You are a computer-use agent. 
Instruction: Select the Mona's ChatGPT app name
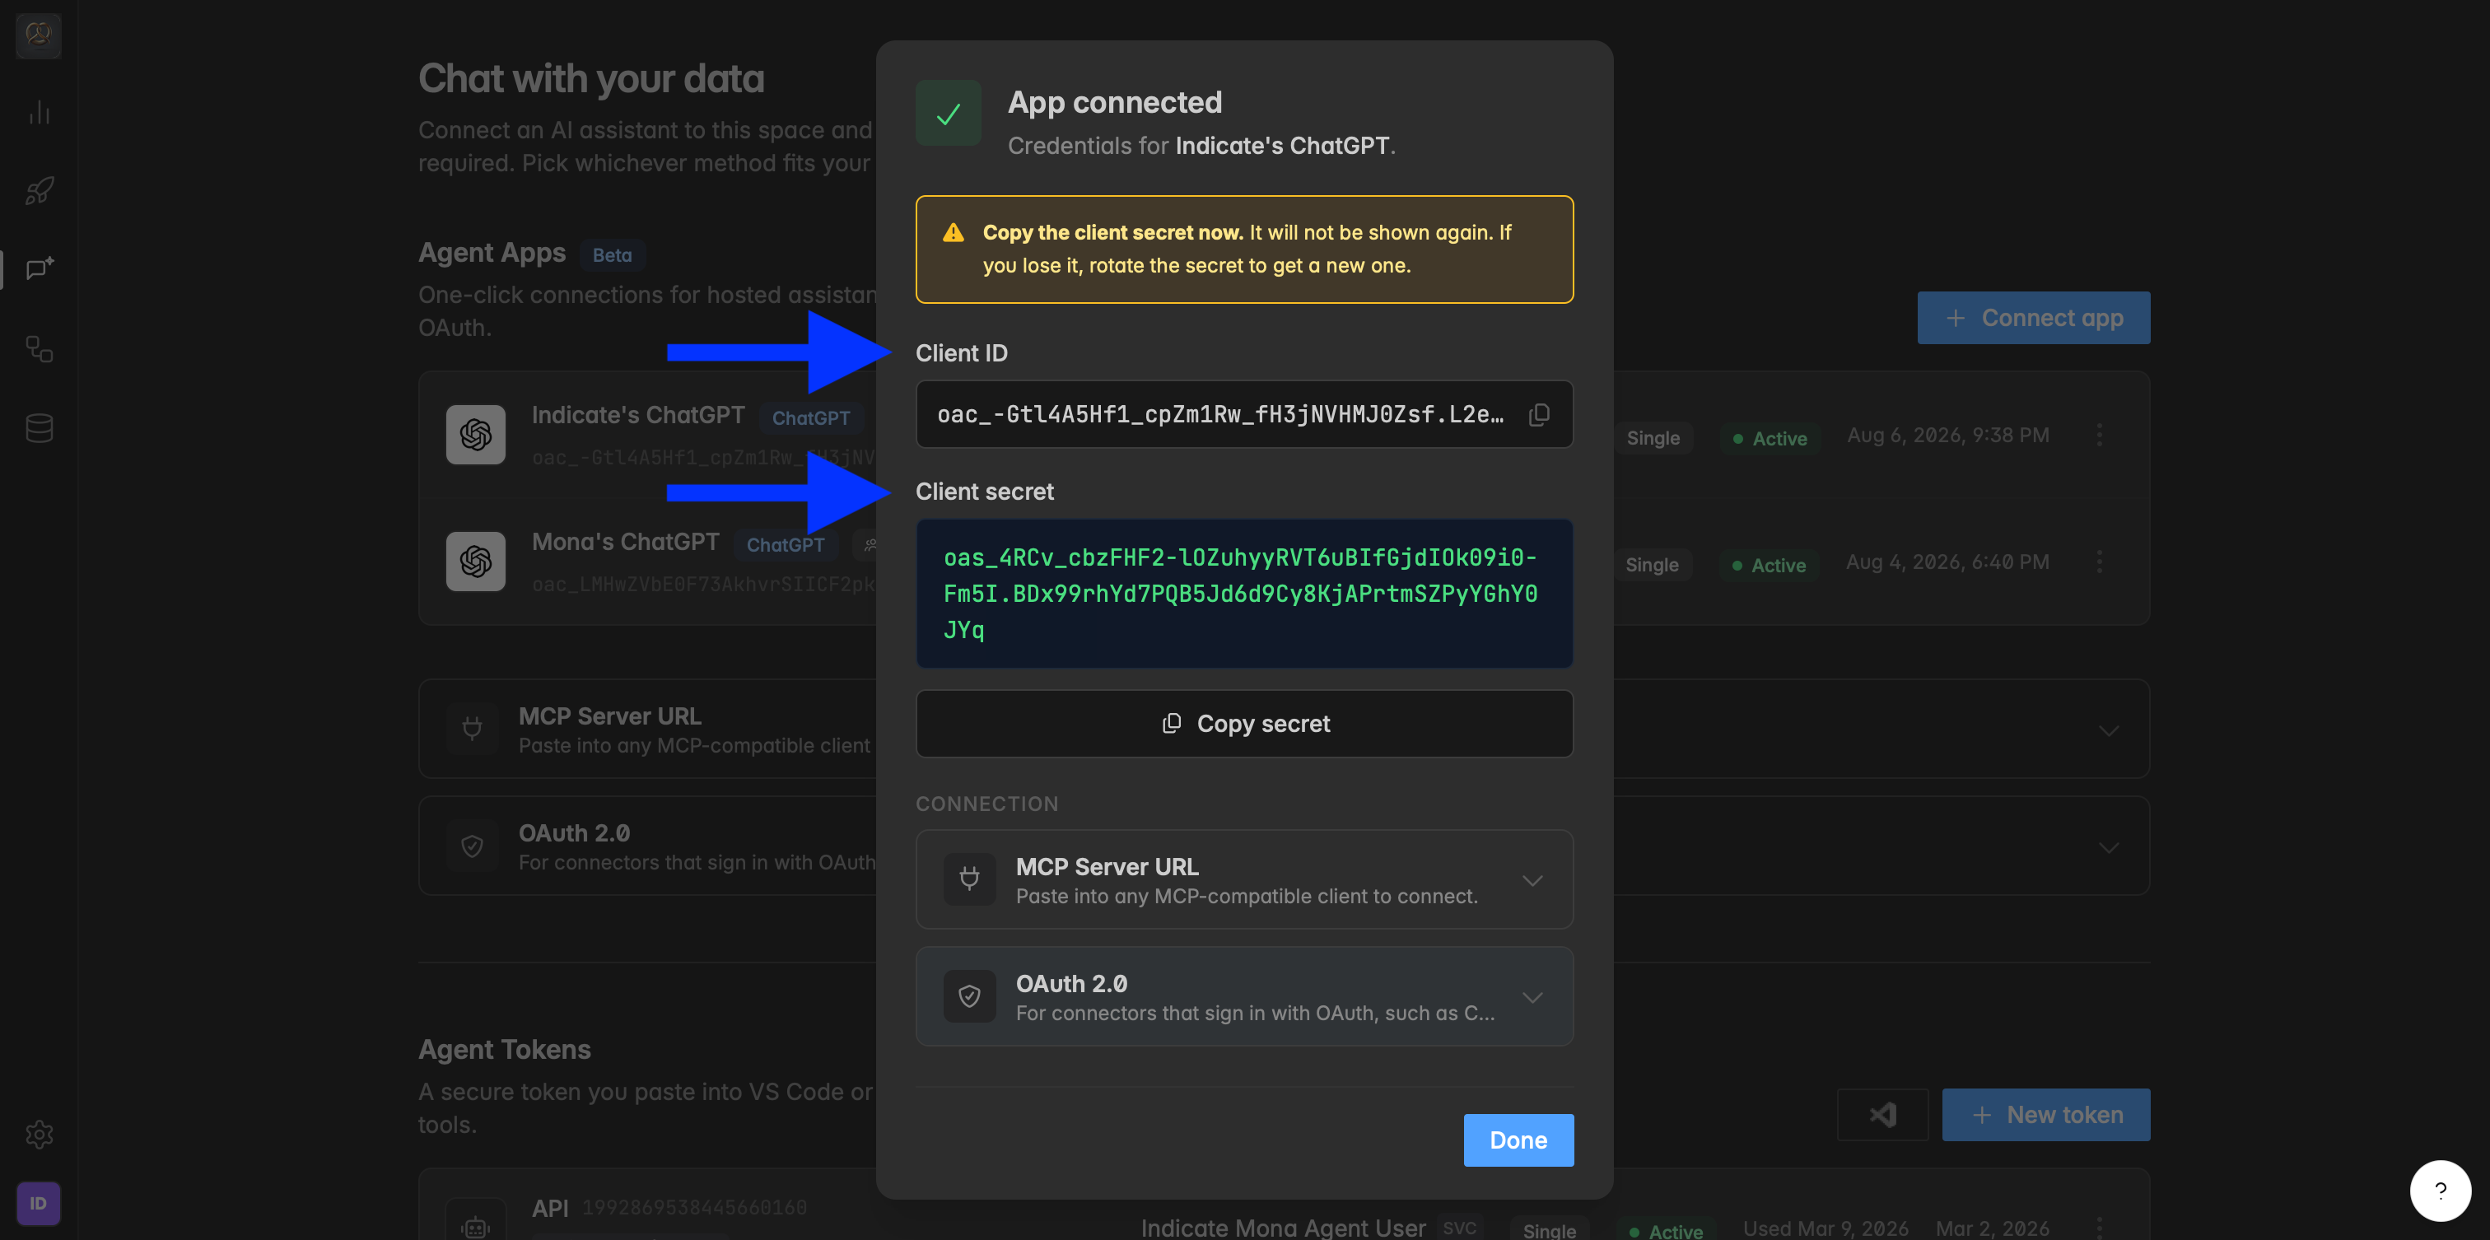pyautogui.click(x=626, y=543)
